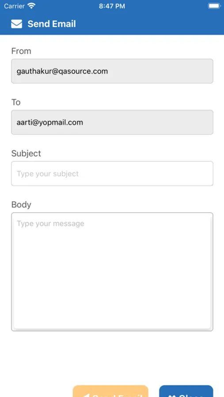Tap the 'Send Email' header title
224x397 pixels.
click(x=52, y=24)
